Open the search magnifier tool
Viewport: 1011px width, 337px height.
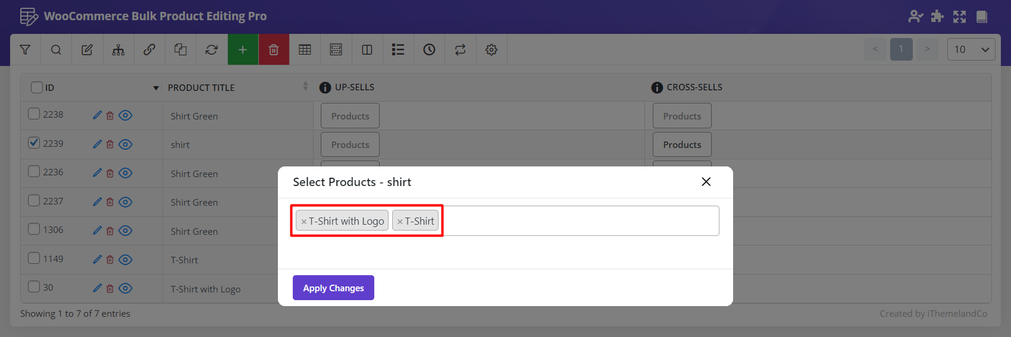pyautogui.click(x=56, y=50)
